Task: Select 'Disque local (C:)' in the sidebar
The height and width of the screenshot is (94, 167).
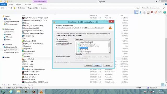Action: 11,47
